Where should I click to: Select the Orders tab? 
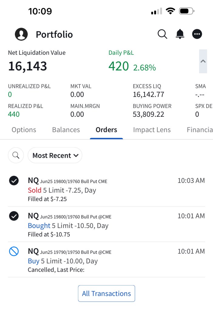pos(106,130)
